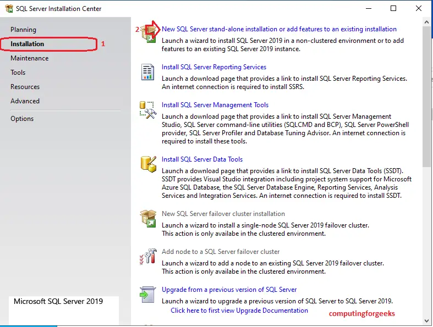
Task: Open Install SQL Server Management Tools link
Action: (x=215, y=105)
